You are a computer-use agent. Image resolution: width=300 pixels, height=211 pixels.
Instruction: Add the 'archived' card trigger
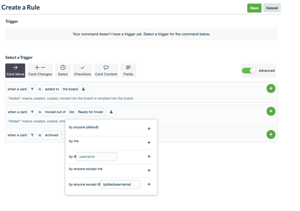point(271,135)
